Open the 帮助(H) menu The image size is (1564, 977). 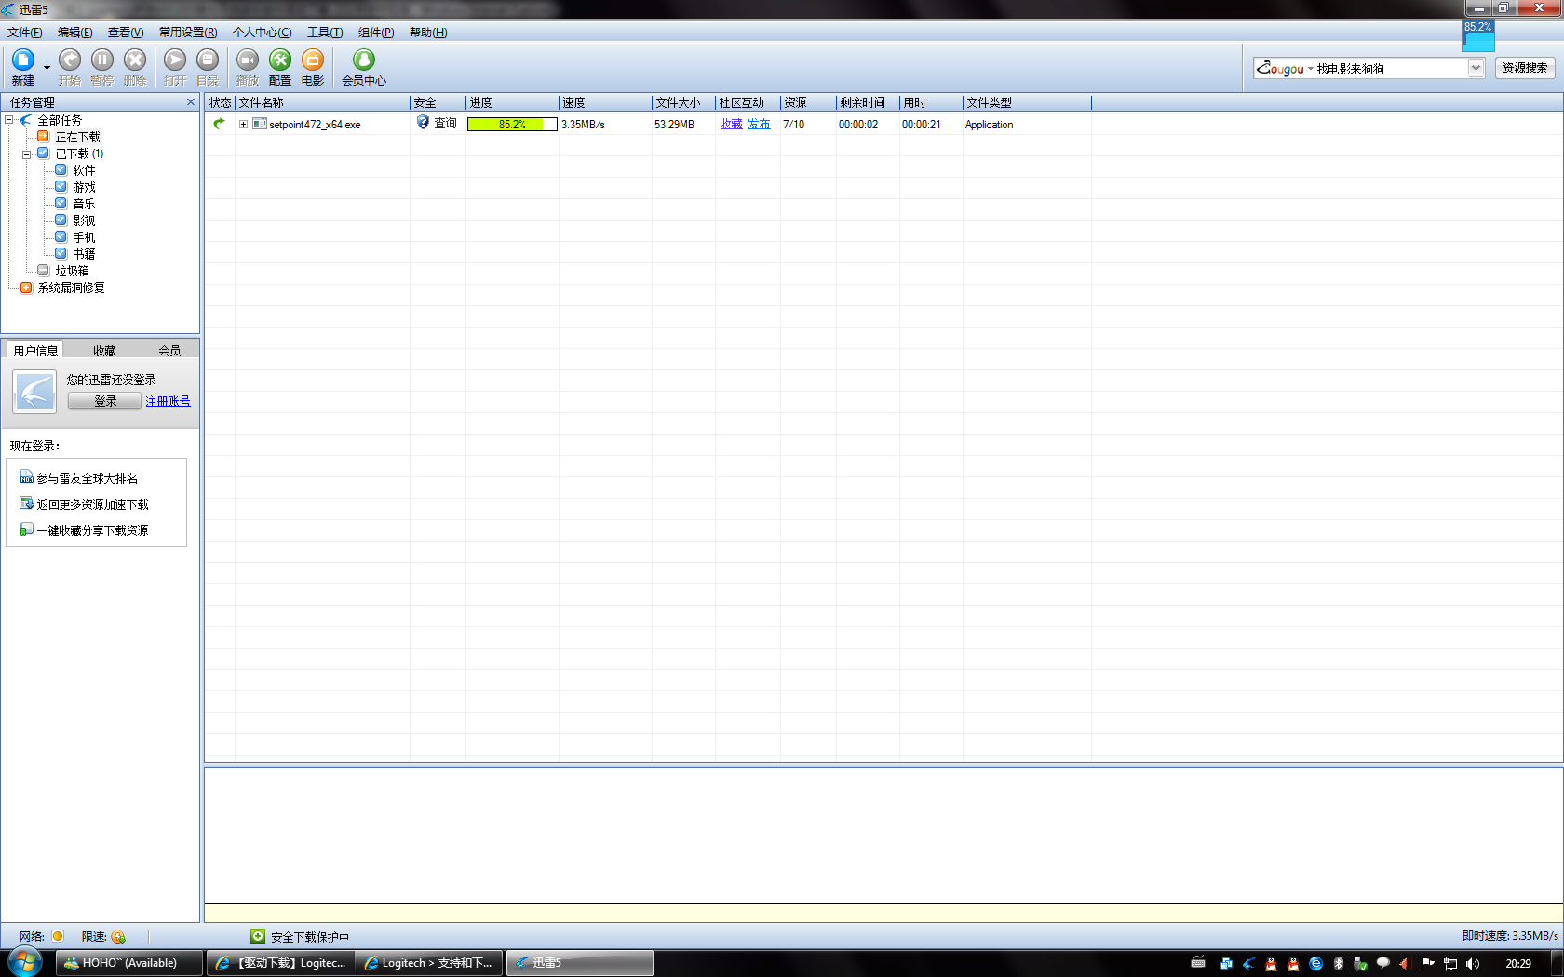[x=428, y=32]
